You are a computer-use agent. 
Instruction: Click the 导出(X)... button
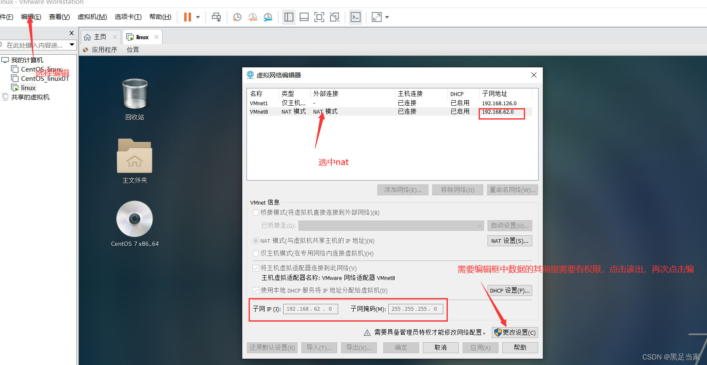click(x=359, y=348)
